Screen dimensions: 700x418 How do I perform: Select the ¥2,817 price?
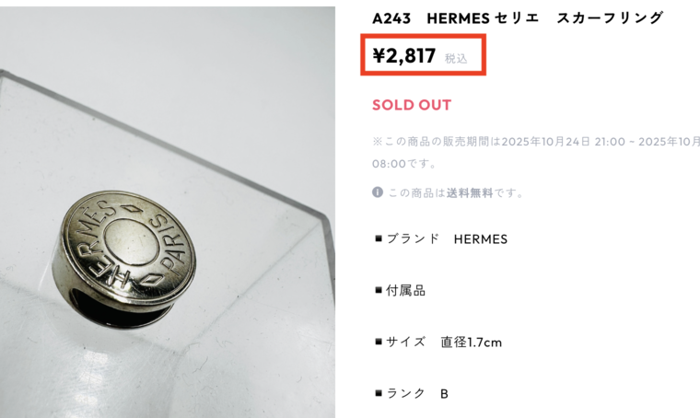pos(404,56)
